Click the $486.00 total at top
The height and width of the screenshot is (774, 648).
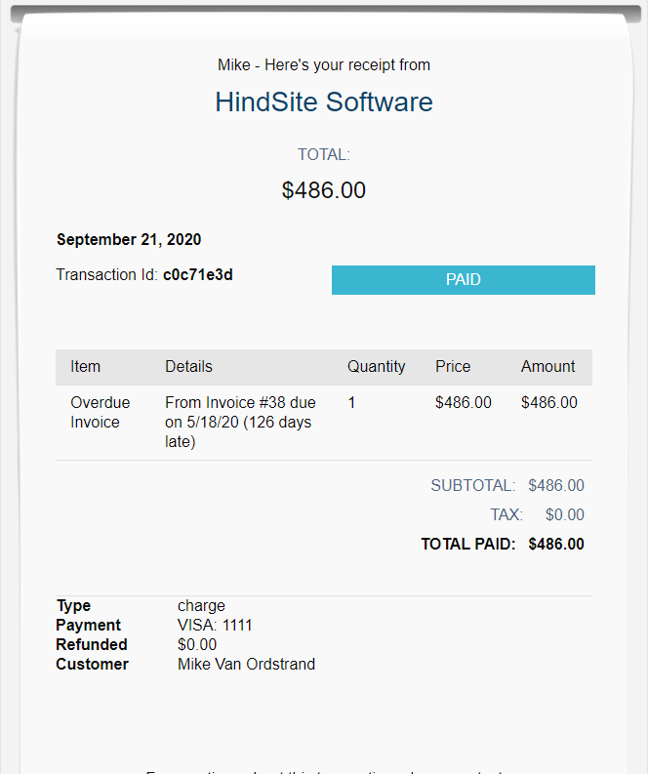click(323, 190)
